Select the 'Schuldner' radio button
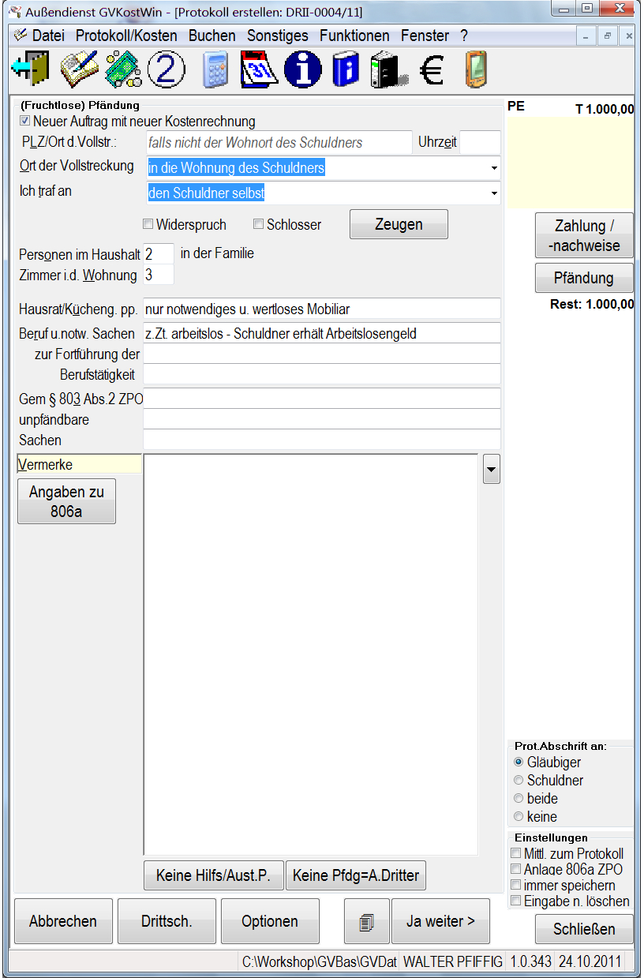Screen dimensions: 644x978 click(519, 781)
